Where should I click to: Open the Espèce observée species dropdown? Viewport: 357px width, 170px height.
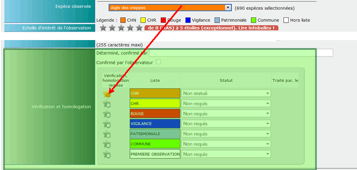[170, 8]
